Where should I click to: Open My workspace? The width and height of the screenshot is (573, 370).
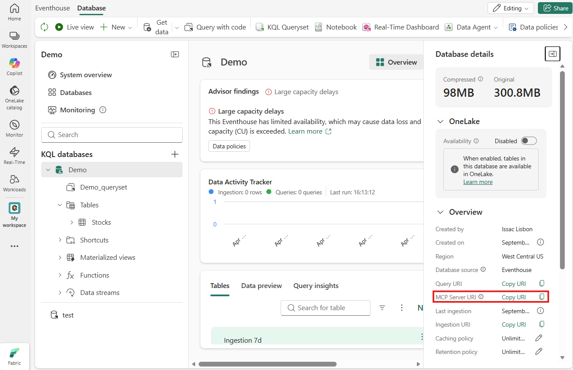point(14,215)
